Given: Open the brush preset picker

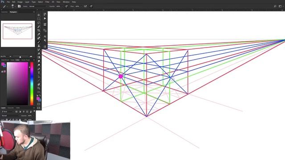Looking at the screenshot, I should click(13, 6).
